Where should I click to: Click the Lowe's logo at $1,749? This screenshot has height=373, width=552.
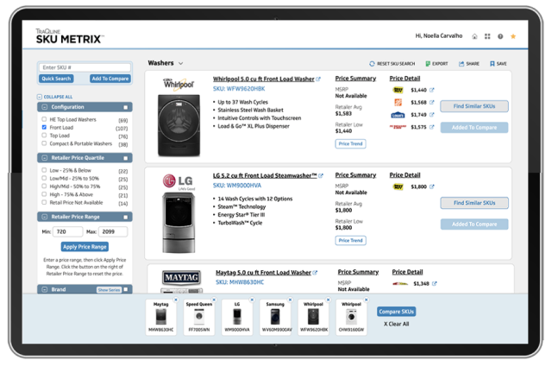pos(398,115)
